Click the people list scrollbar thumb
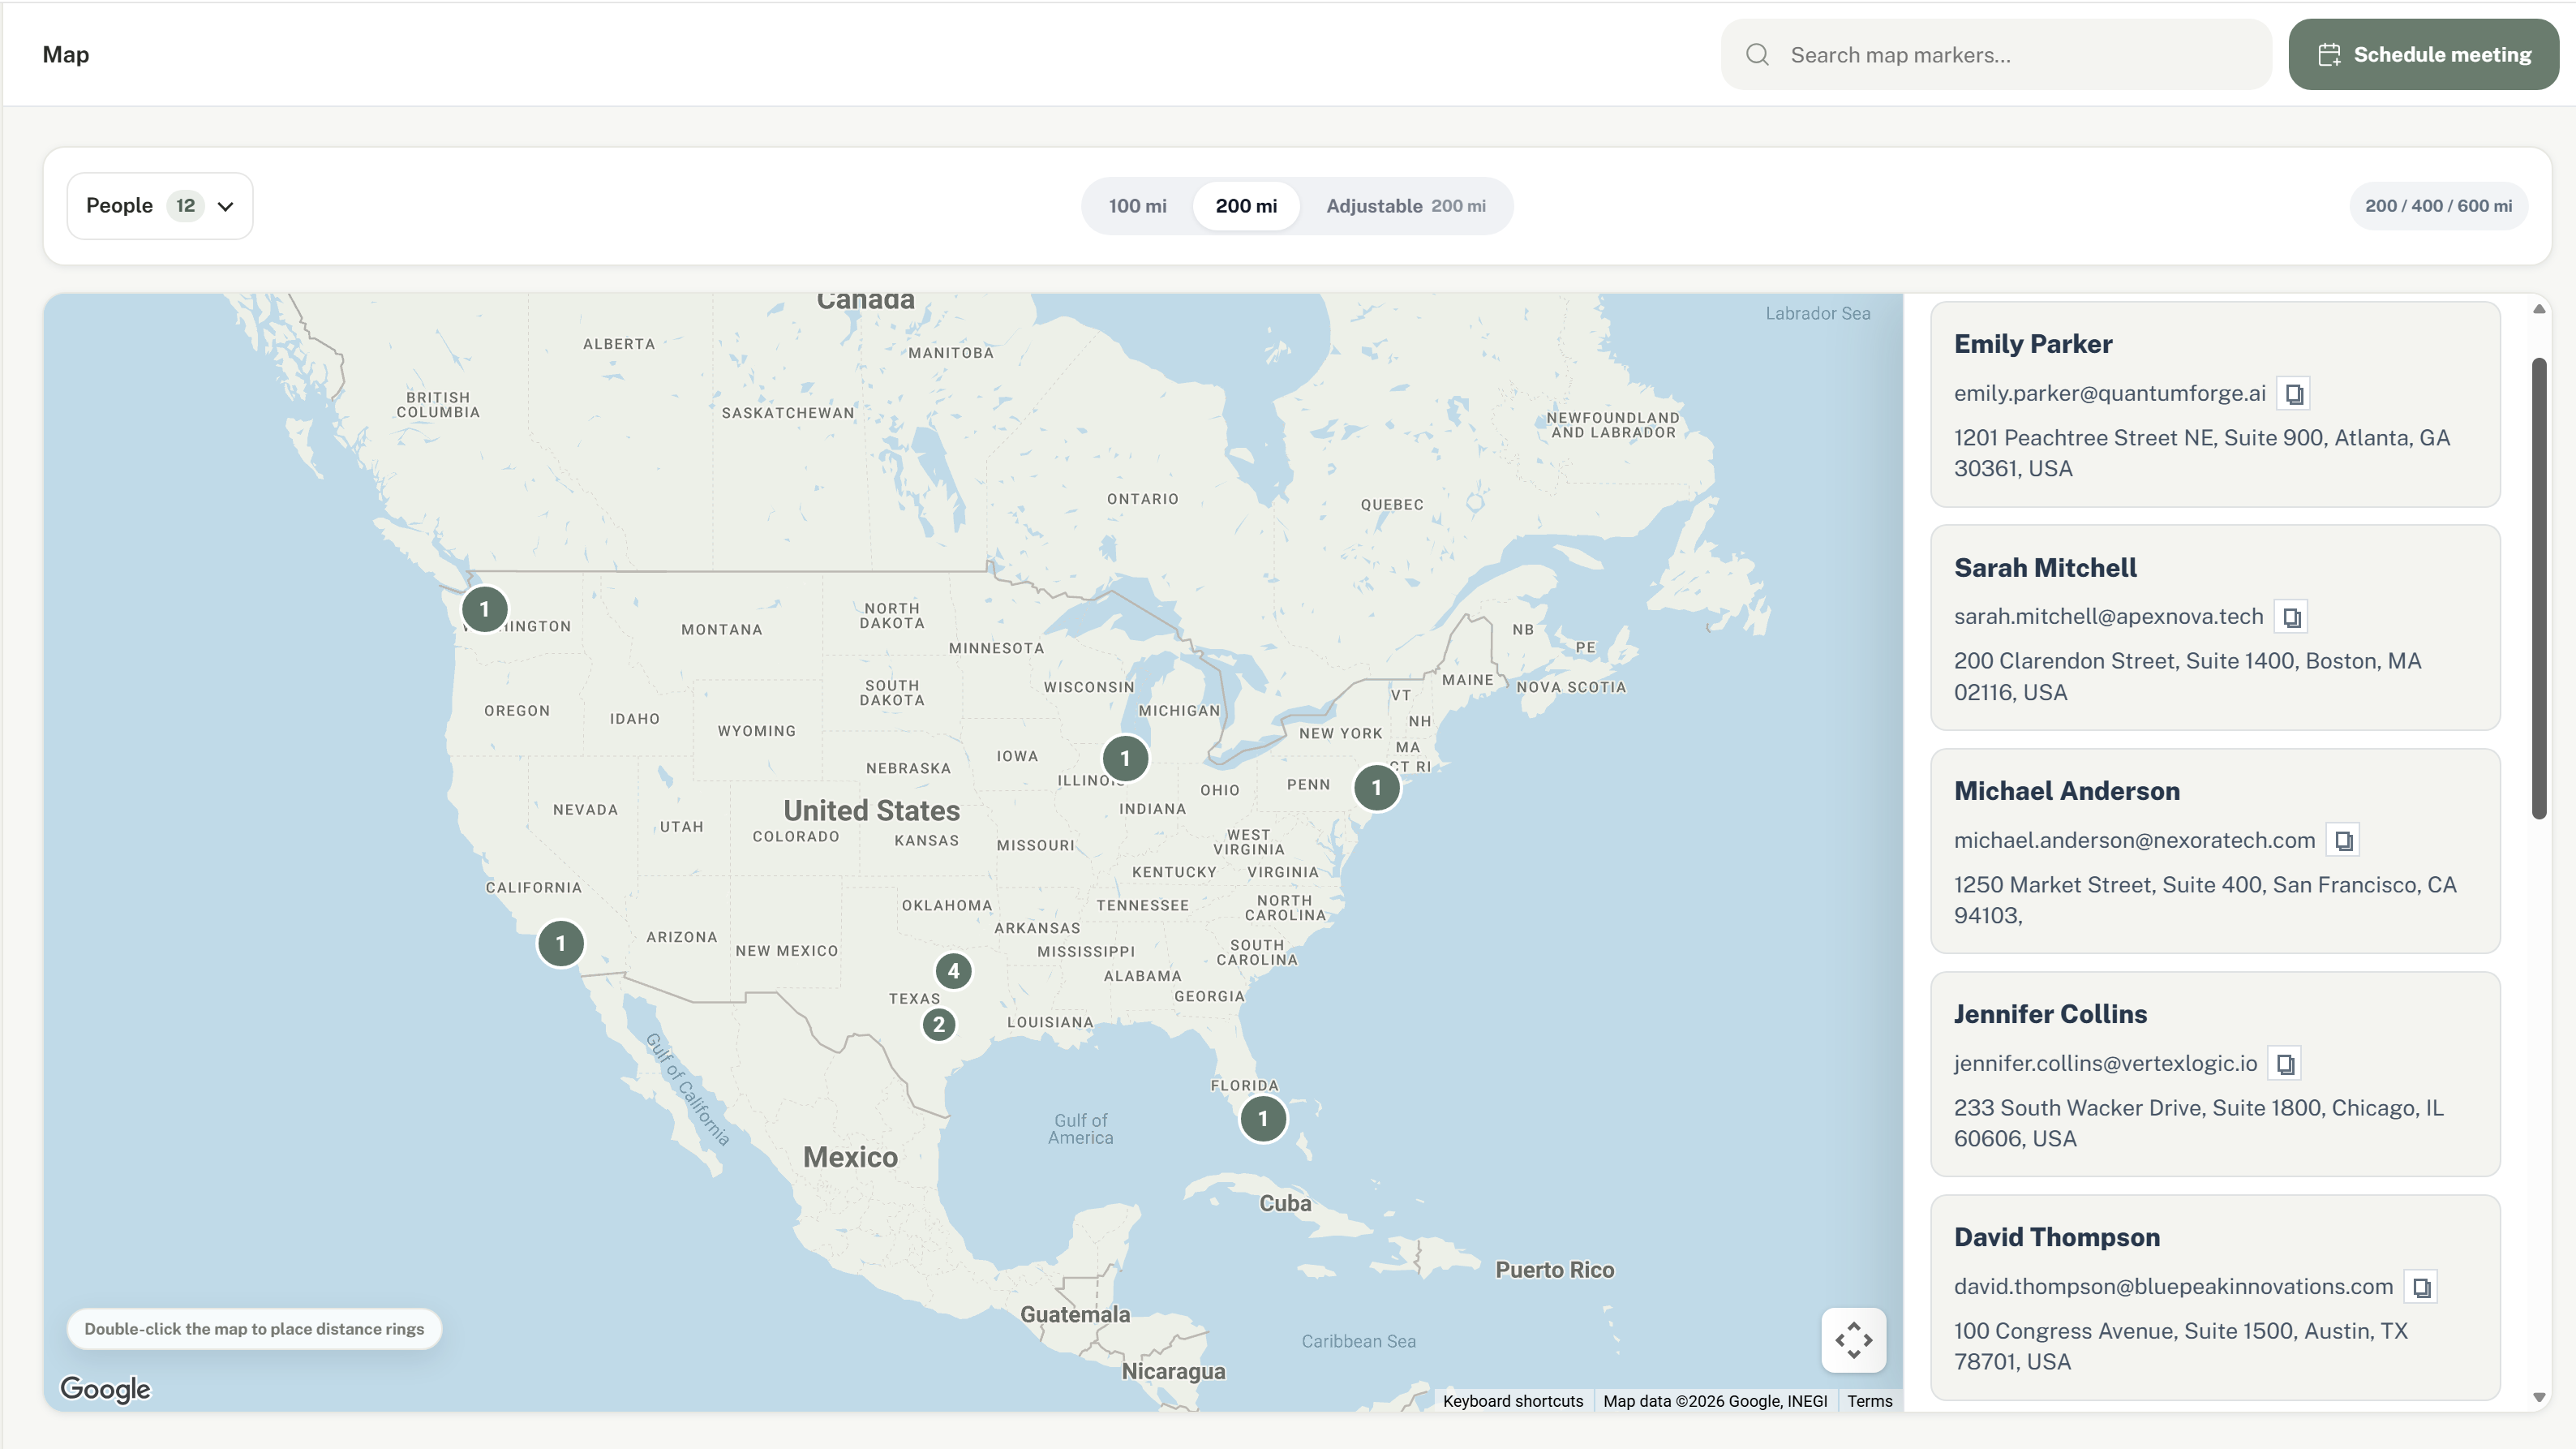The width and height of the screenshot is (2576, 1449). pos(2538,587)
